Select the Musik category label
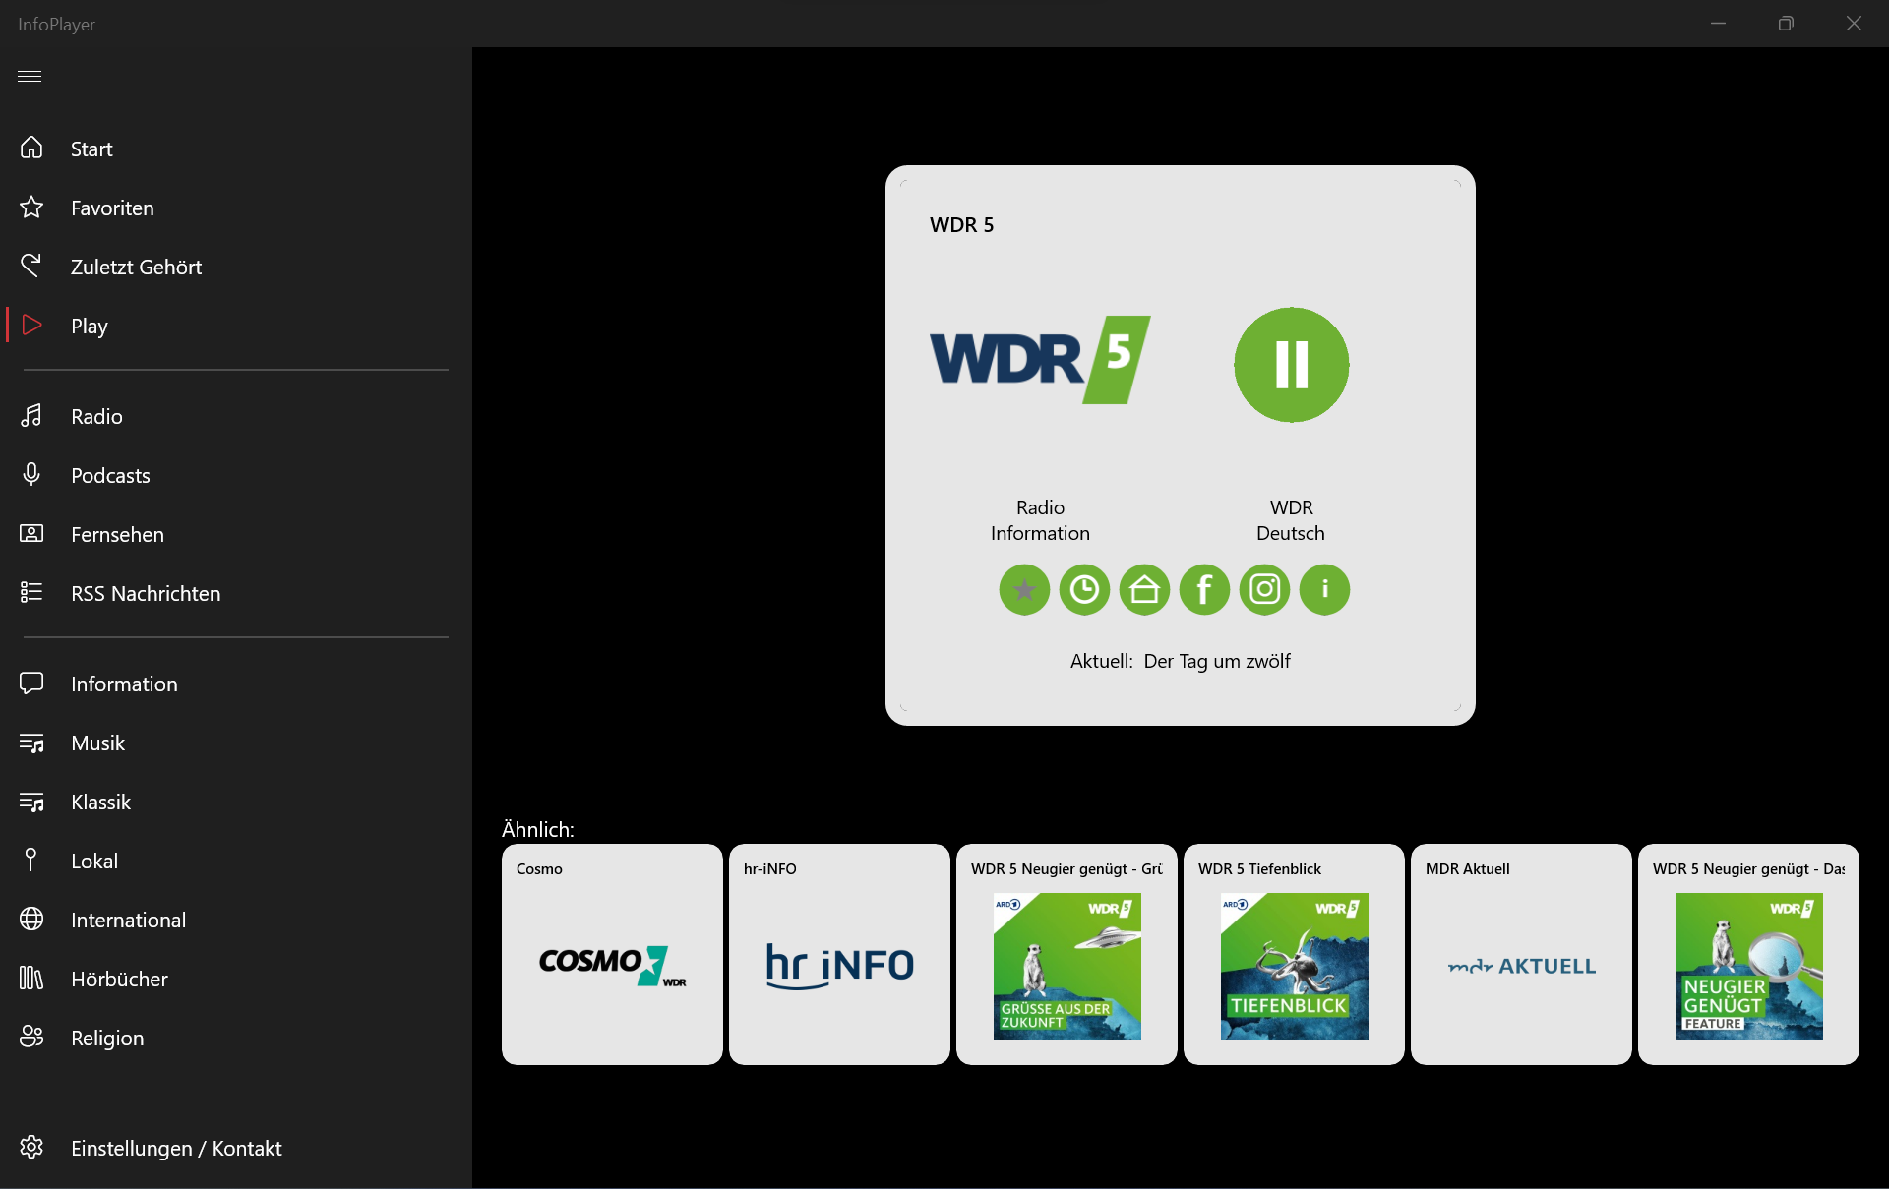The width and height of the screenshot is (1889, 1189). (x=97, y=743)
